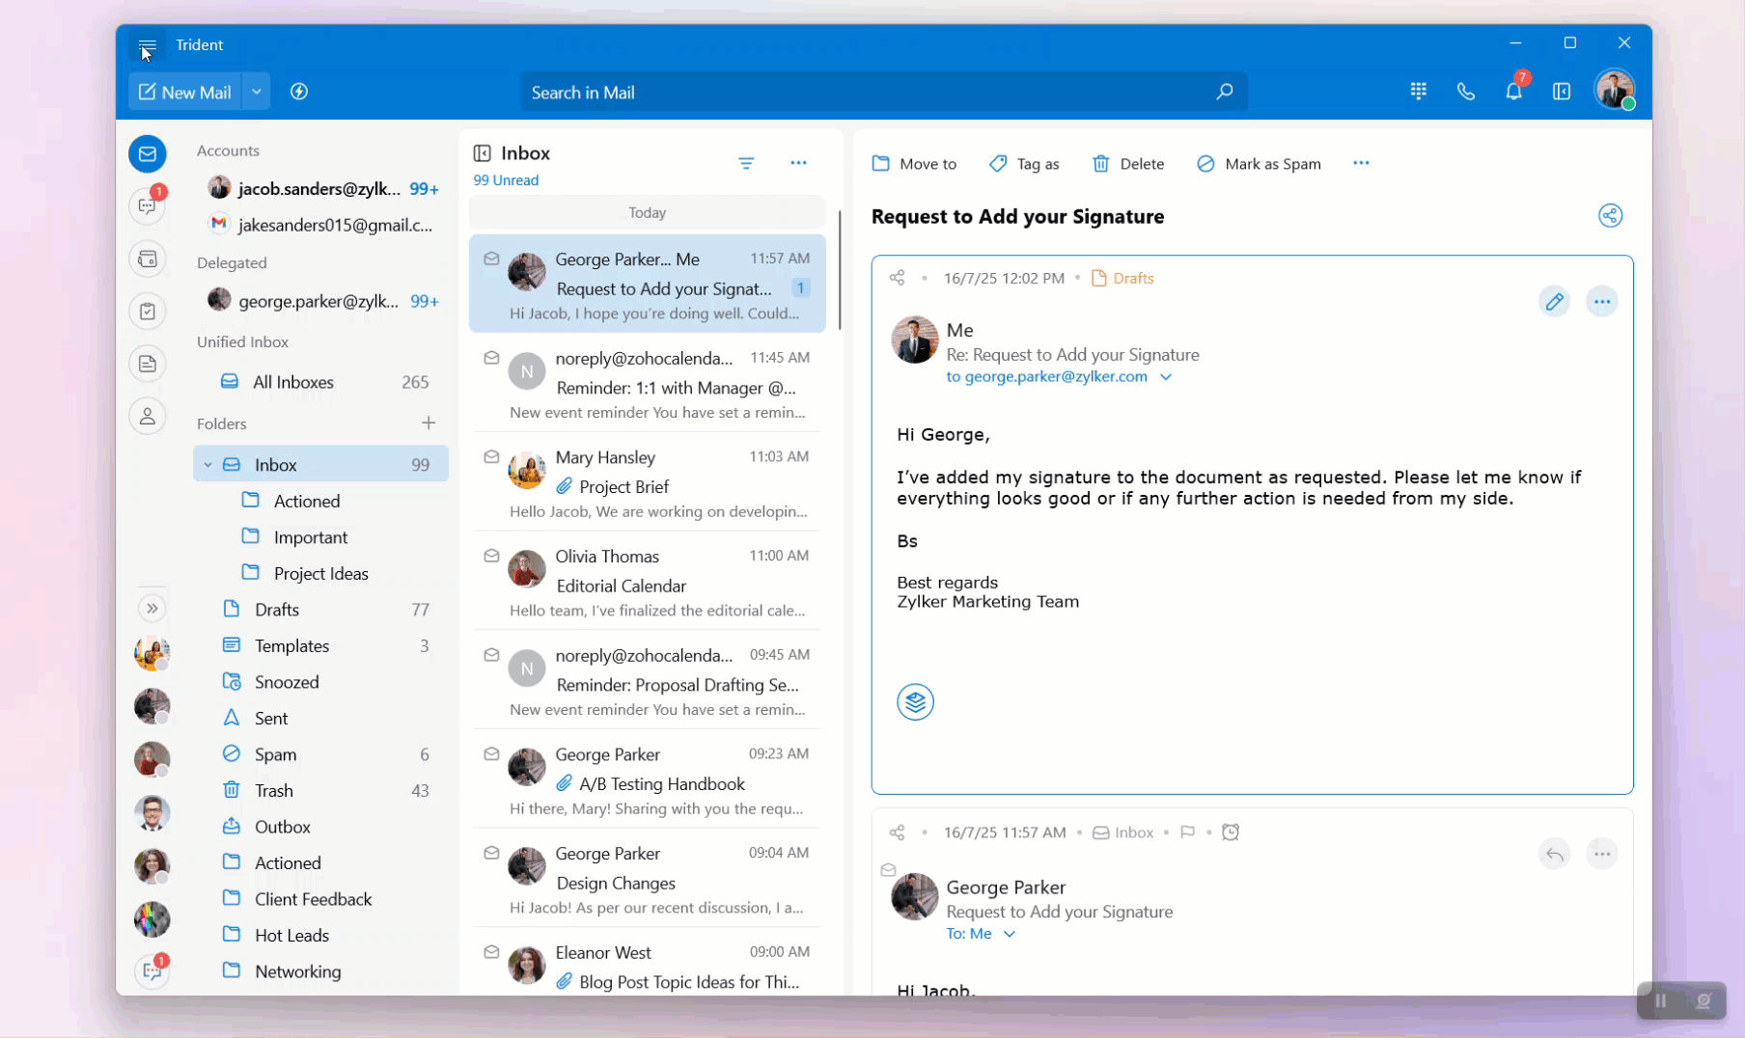Open the Project Brief email from Mary Hansley
Viewport: 1745px width, 1038px height.
(647, 482)
